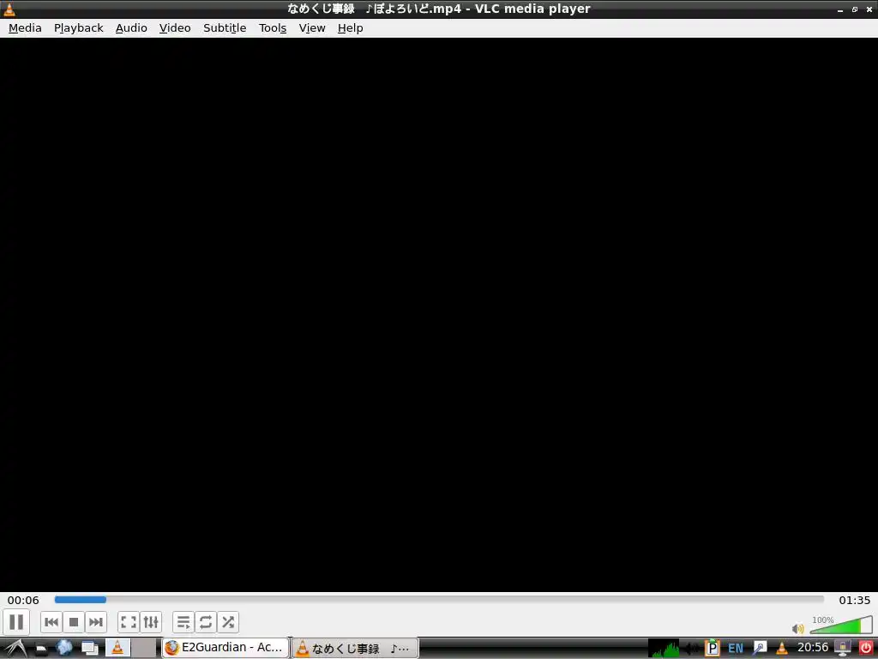Open the system tray volume control
The width and height of the screenshot is (878, 659).
692,649
